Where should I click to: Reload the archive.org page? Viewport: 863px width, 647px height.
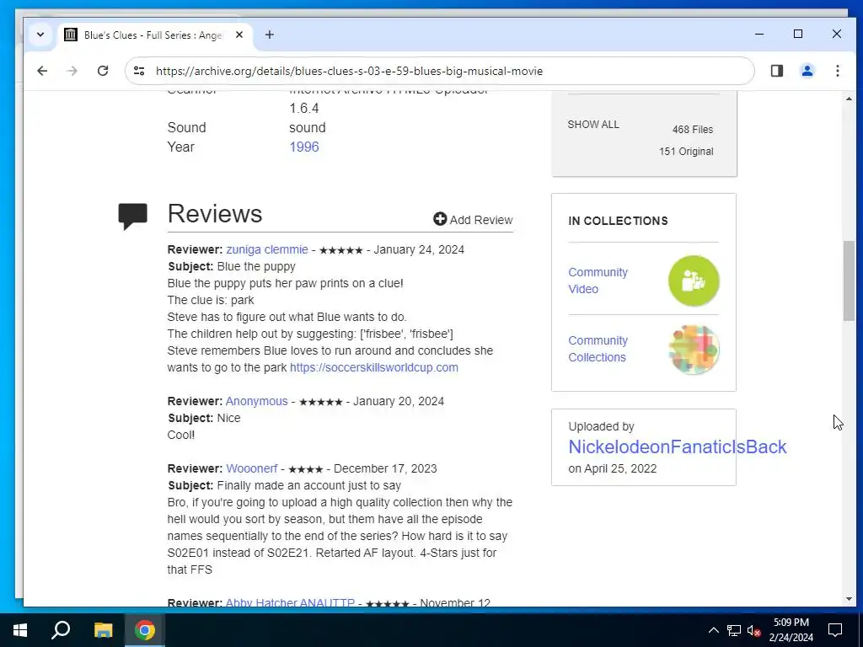pyautogui.click(x=103, y=71)
